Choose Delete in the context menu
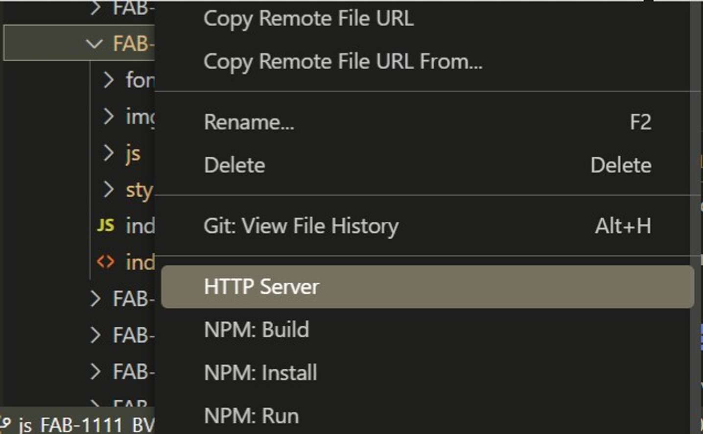The image size is (703, 434). pos(234,165)
